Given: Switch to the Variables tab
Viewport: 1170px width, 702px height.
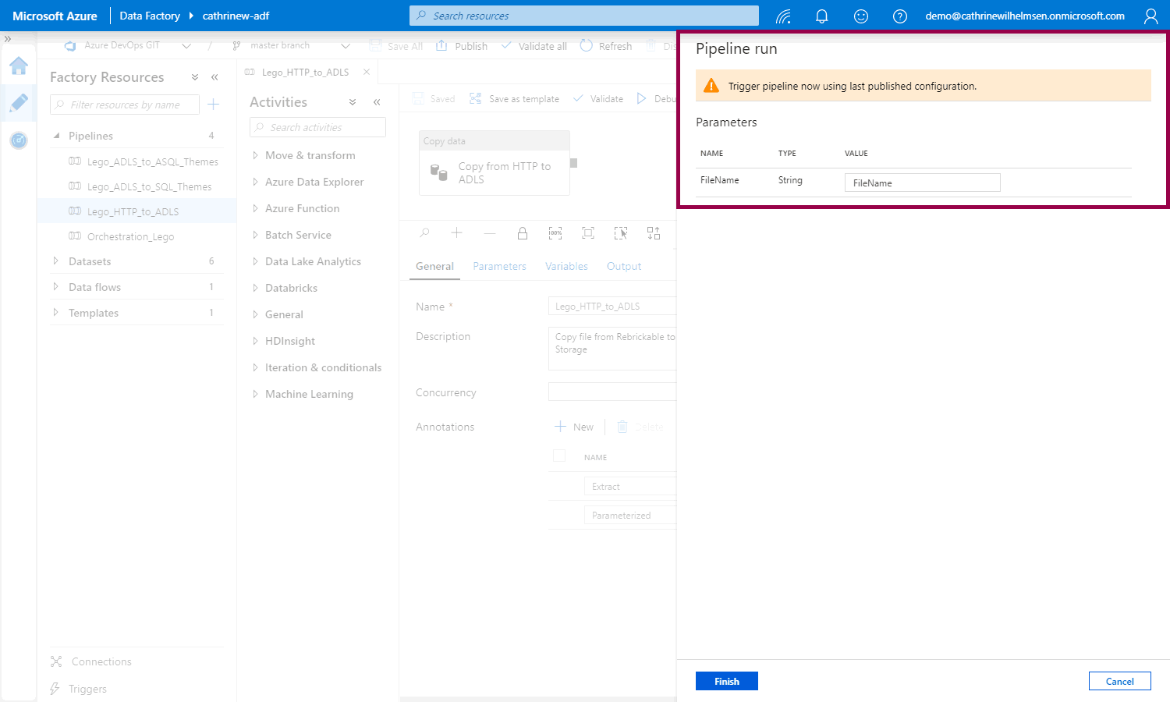Looking at the screenshot, I should point(566,266).
